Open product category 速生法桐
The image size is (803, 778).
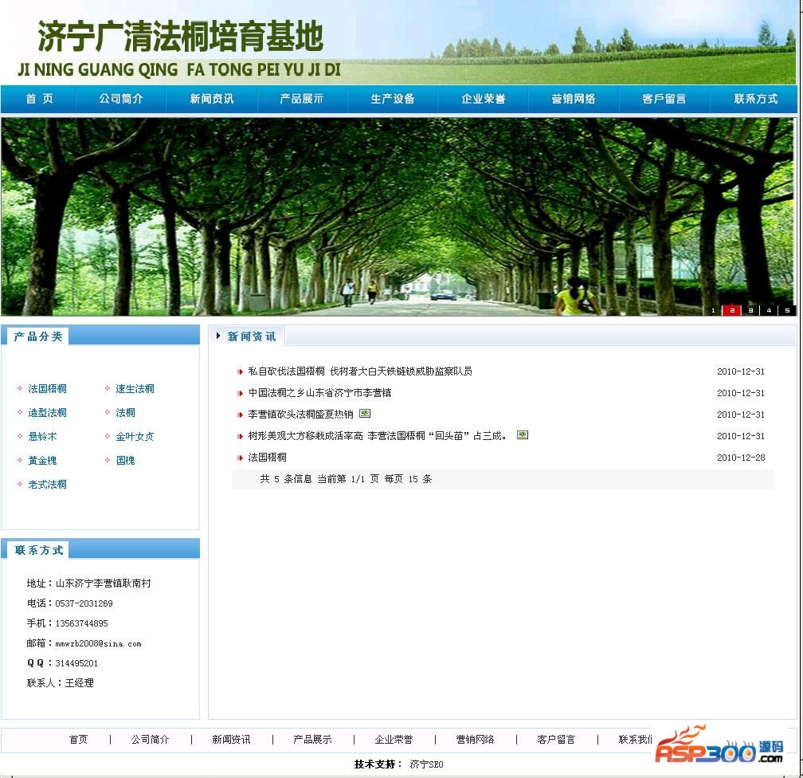click(135, 389)
